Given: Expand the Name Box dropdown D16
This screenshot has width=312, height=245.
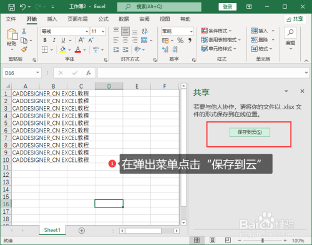Looking at the screenshot, I should click(37, 72).
